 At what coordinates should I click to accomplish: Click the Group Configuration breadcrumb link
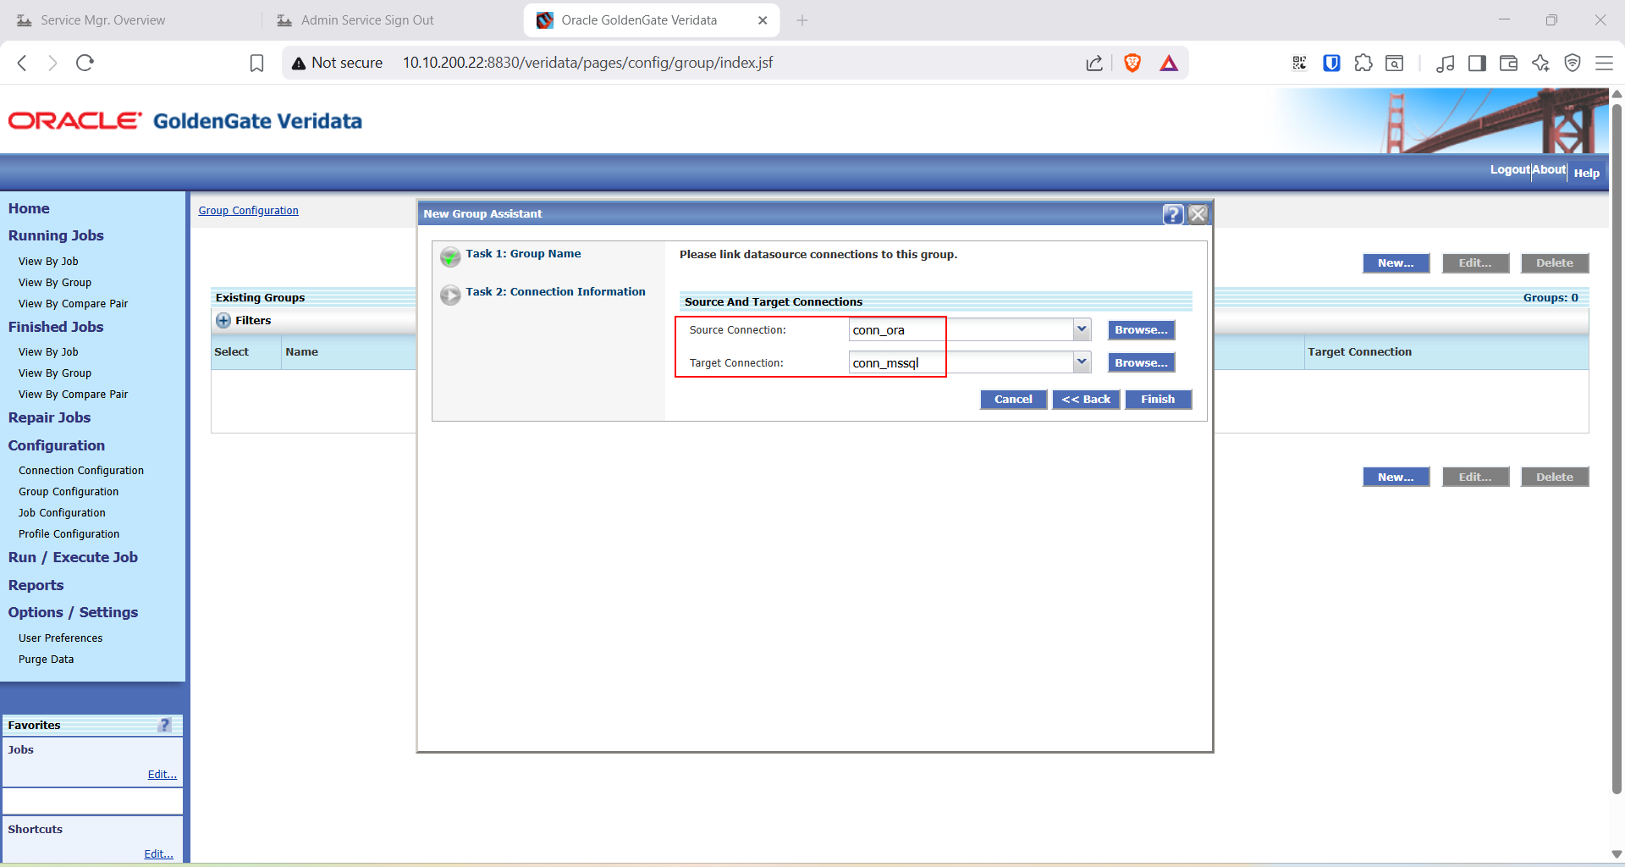(248, 211)
